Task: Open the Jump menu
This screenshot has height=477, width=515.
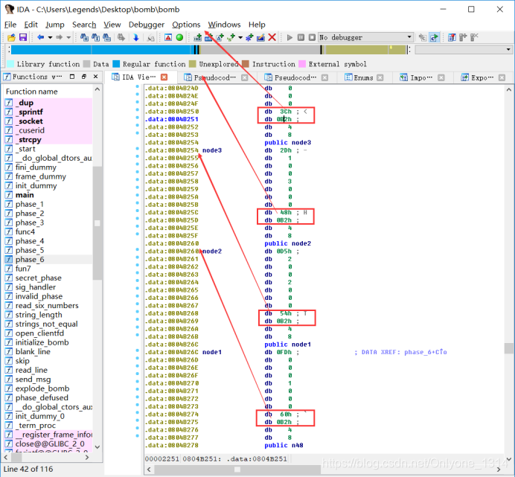Action: pos(55,25)
